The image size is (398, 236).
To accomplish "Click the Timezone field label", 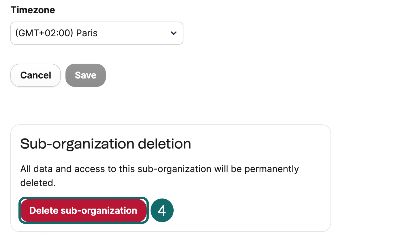I will (33, 10).
